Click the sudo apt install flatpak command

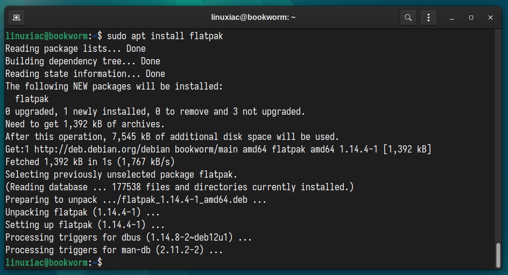coord(165,36)
